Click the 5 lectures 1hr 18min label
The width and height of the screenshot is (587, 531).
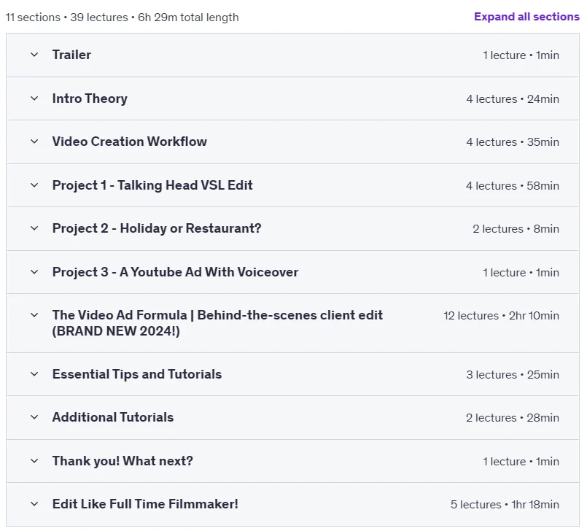pos(505,505)
